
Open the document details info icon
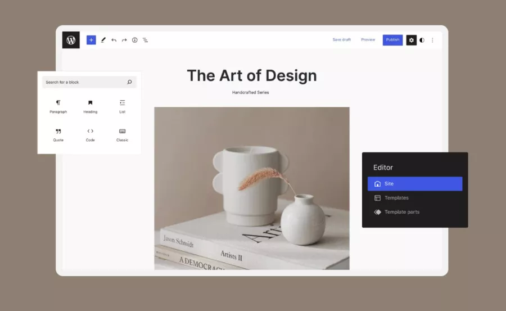134,40
